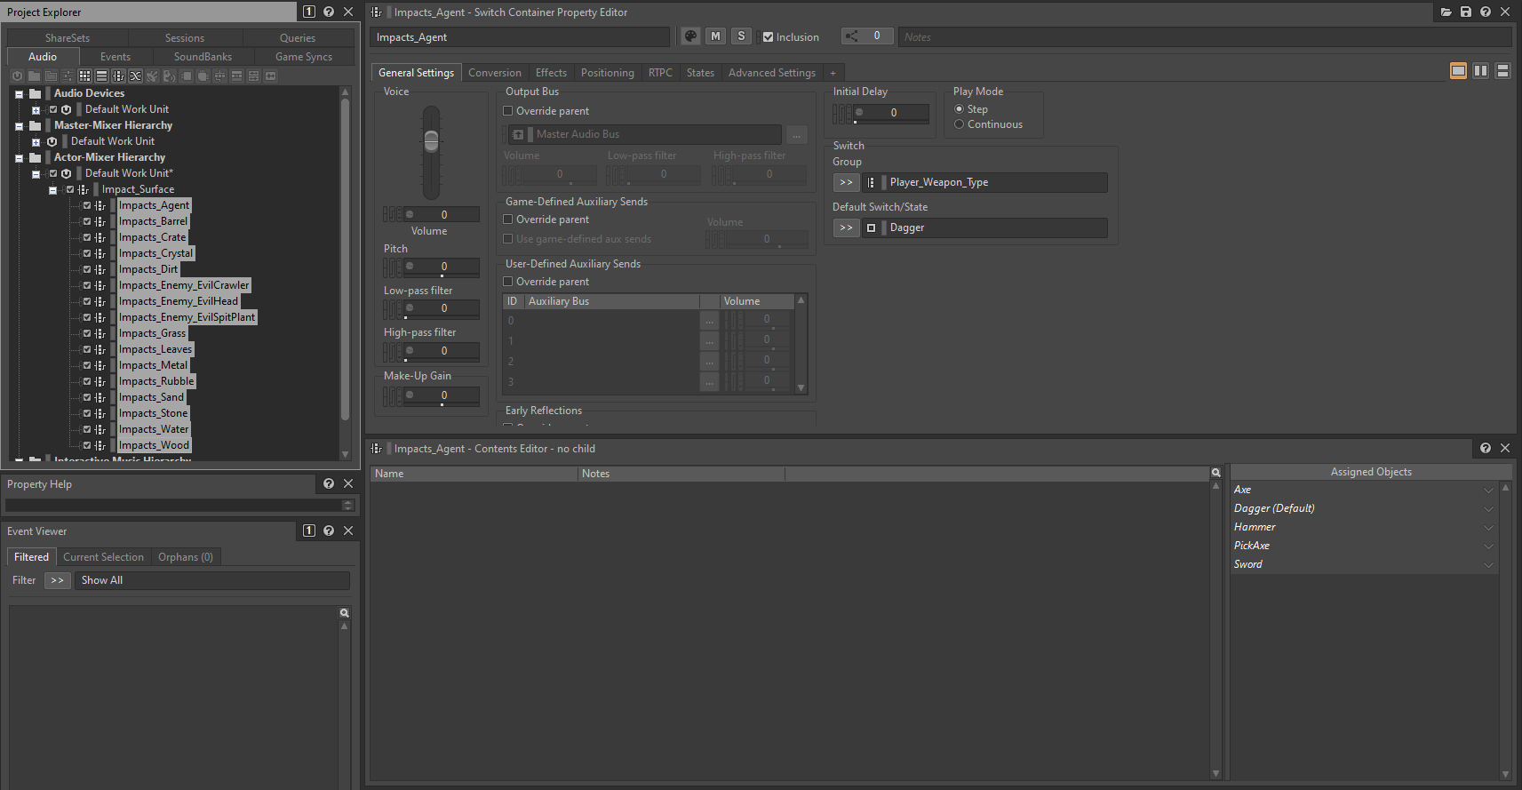Show the Current Selection tab in Event Viewer
The width and height of the screenshot is (1522, 790).
pos(103,557)
